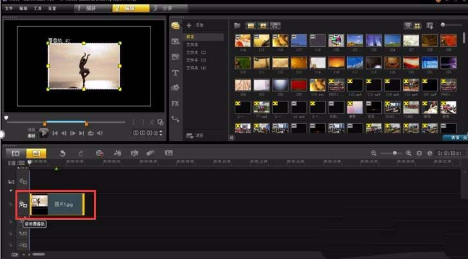The image size is (468, 259).
Task: Expand the 选项 options panel
Action: [x=454, y=138]
